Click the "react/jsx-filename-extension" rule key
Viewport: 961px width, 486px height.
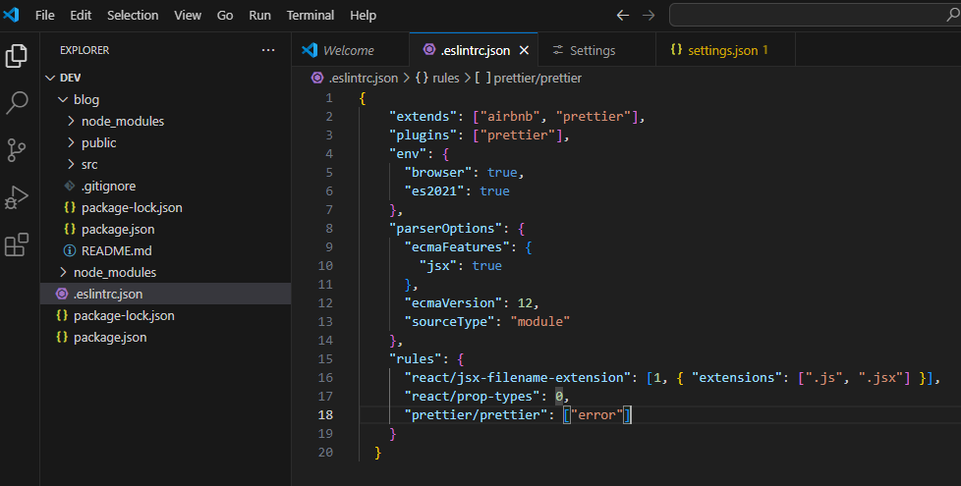516,378
